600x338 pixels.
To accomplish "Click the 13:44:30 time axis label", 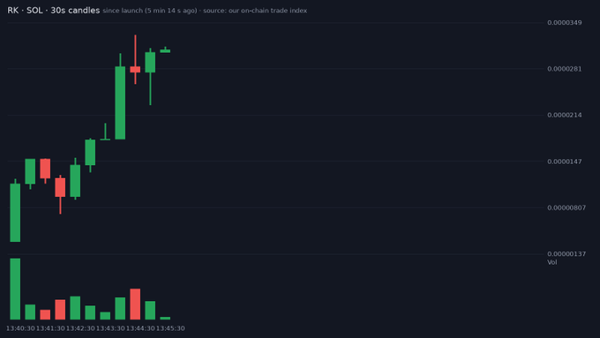I will click(x=140, y=328).
